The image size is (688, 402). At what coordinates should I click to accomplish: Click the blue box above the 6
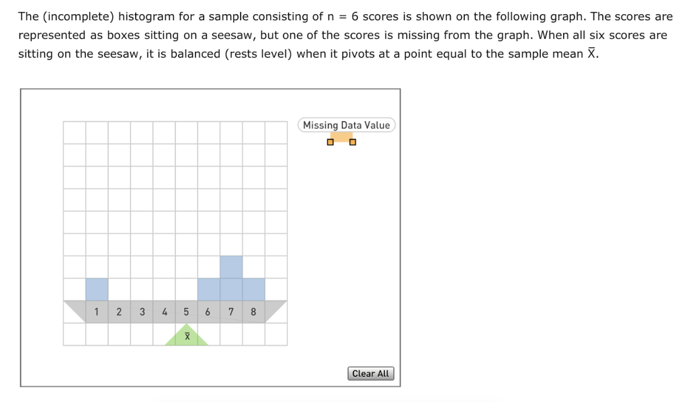[209, 288]
